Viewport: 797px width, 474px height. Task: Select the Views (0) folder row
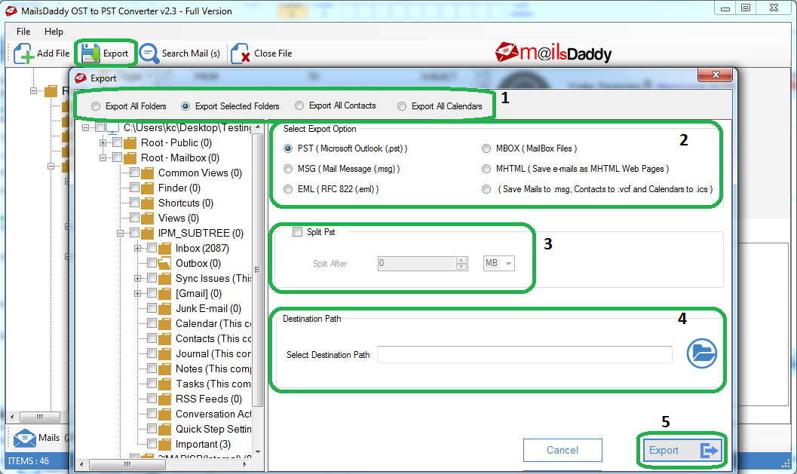179,219
